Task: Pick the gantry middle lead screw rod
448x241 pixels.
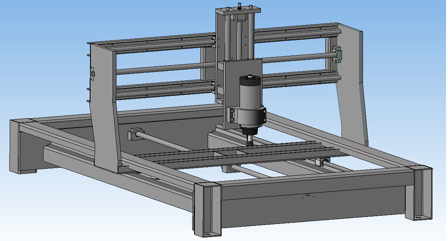Action: (x=166, y=69)
